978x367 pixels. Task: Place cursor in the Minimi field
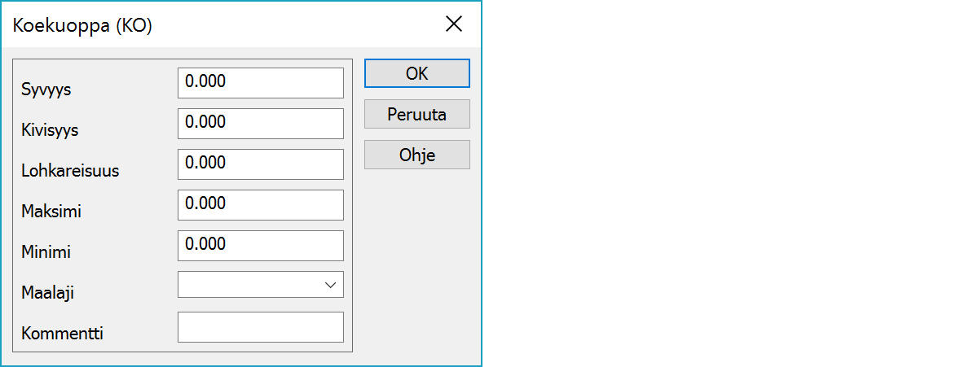tap(260, 245)
